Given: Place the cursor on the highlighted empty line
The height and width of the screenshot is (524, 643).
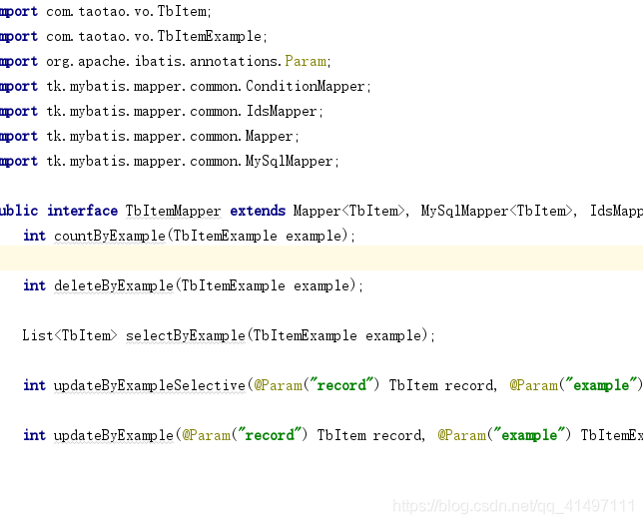Looking at the screenshot, I should point(321,259).
